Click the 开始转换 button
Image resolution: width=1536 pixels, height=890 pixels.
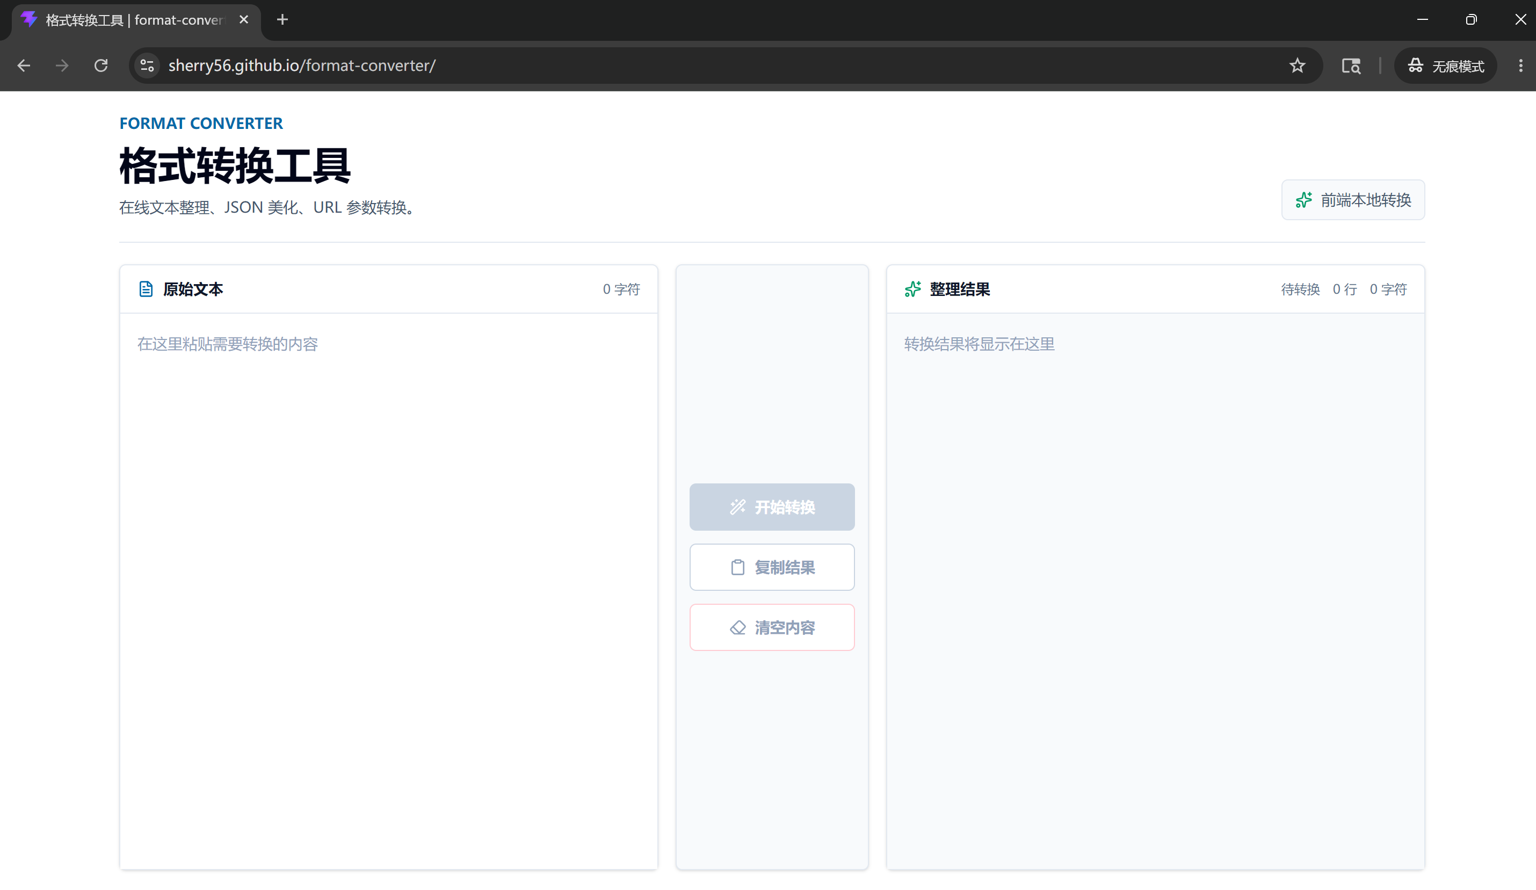[772, 506]
